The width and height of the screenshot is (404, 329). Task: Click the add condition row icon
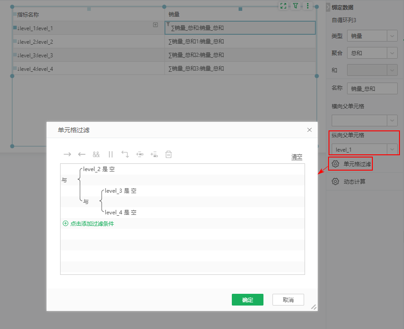click(154, 154)
